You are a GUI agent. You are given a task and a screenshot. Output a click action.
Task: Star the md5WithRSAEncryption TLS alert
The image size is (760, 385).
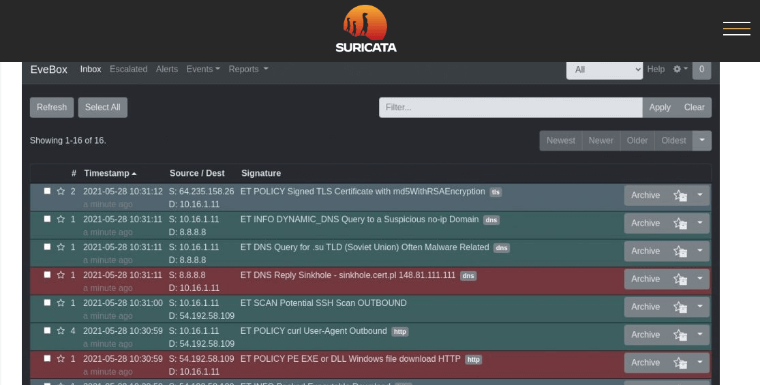coord(61,191)
